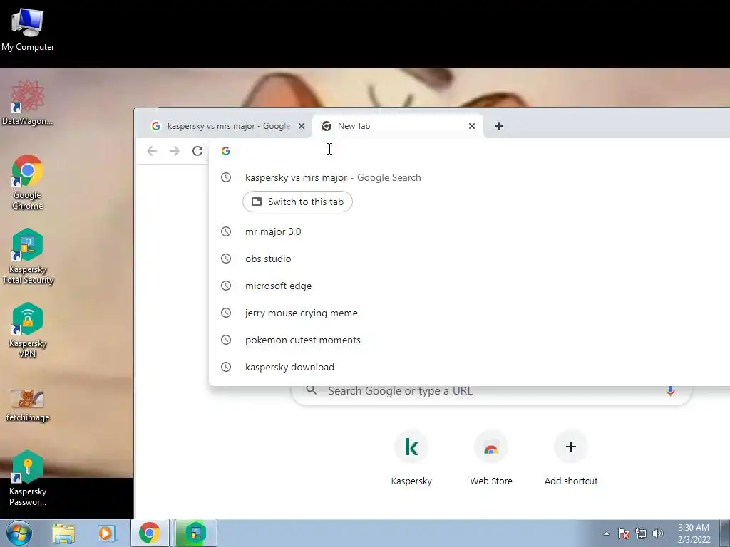The height and width of the screenshot is (547, 730).
Task: Click the Chrome back arrow
Action: click(152, 151)
